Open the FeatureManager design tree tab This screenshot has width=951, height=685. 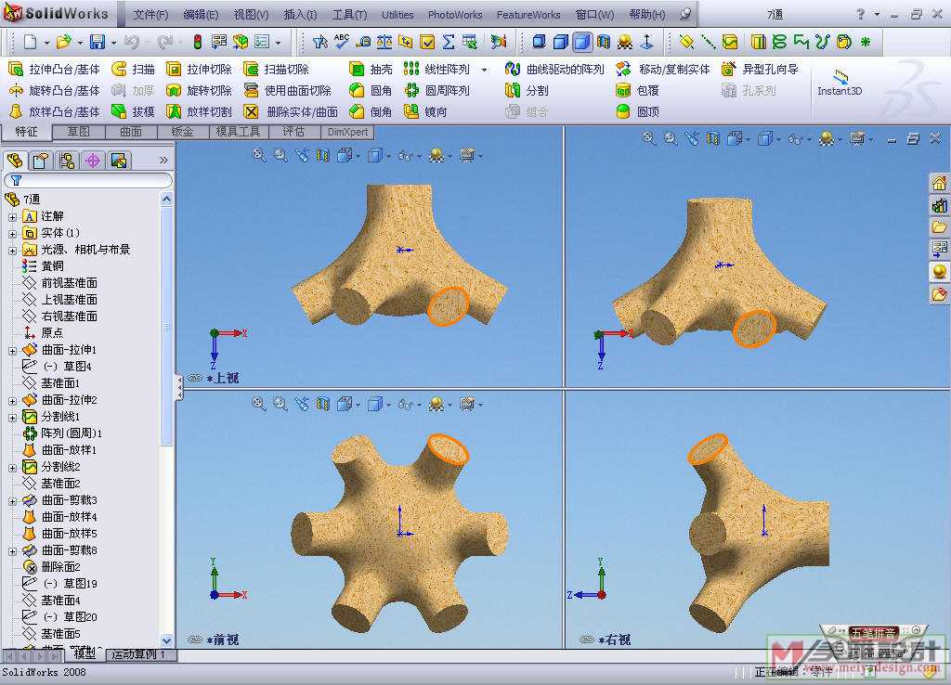[15, 160]
